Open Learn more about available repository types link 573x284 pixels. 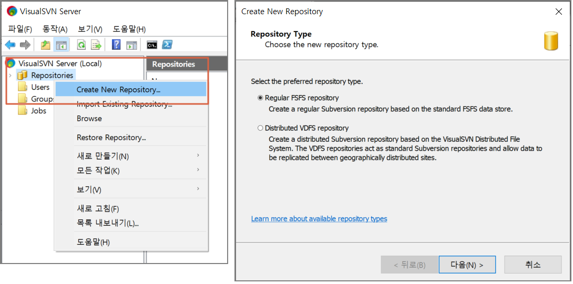(319, 219)
